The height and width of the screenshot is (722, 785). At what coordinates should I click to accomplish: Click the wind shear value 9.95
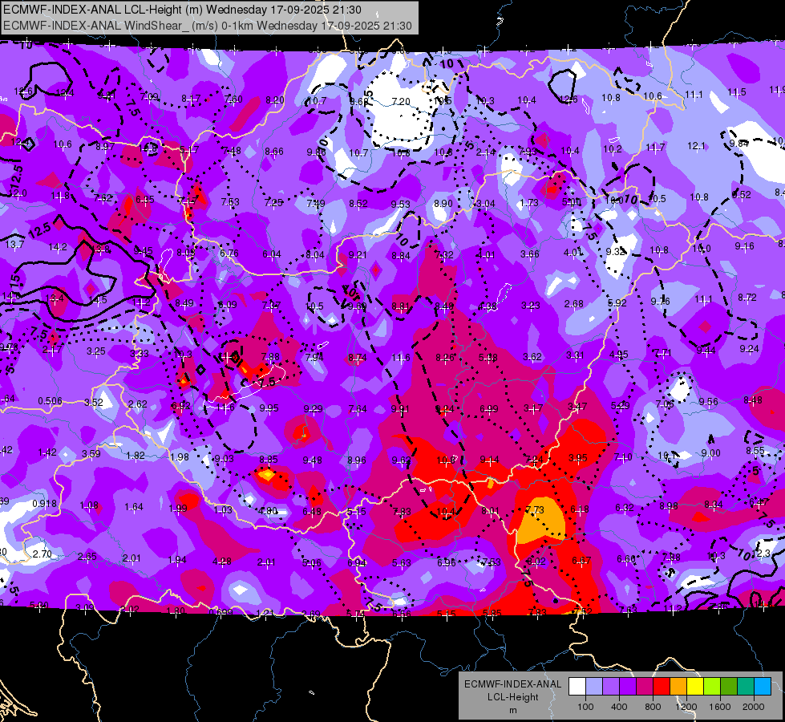pos(269,408)
